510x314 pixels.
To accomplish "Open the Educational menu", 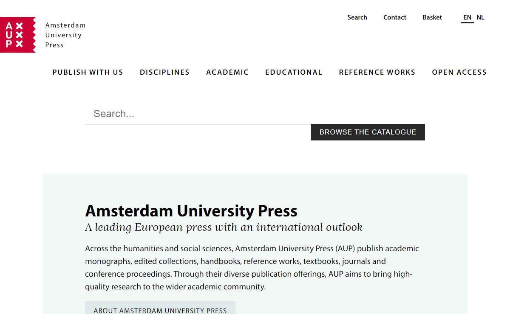I will pyautogui.click(x=294, y=72).
